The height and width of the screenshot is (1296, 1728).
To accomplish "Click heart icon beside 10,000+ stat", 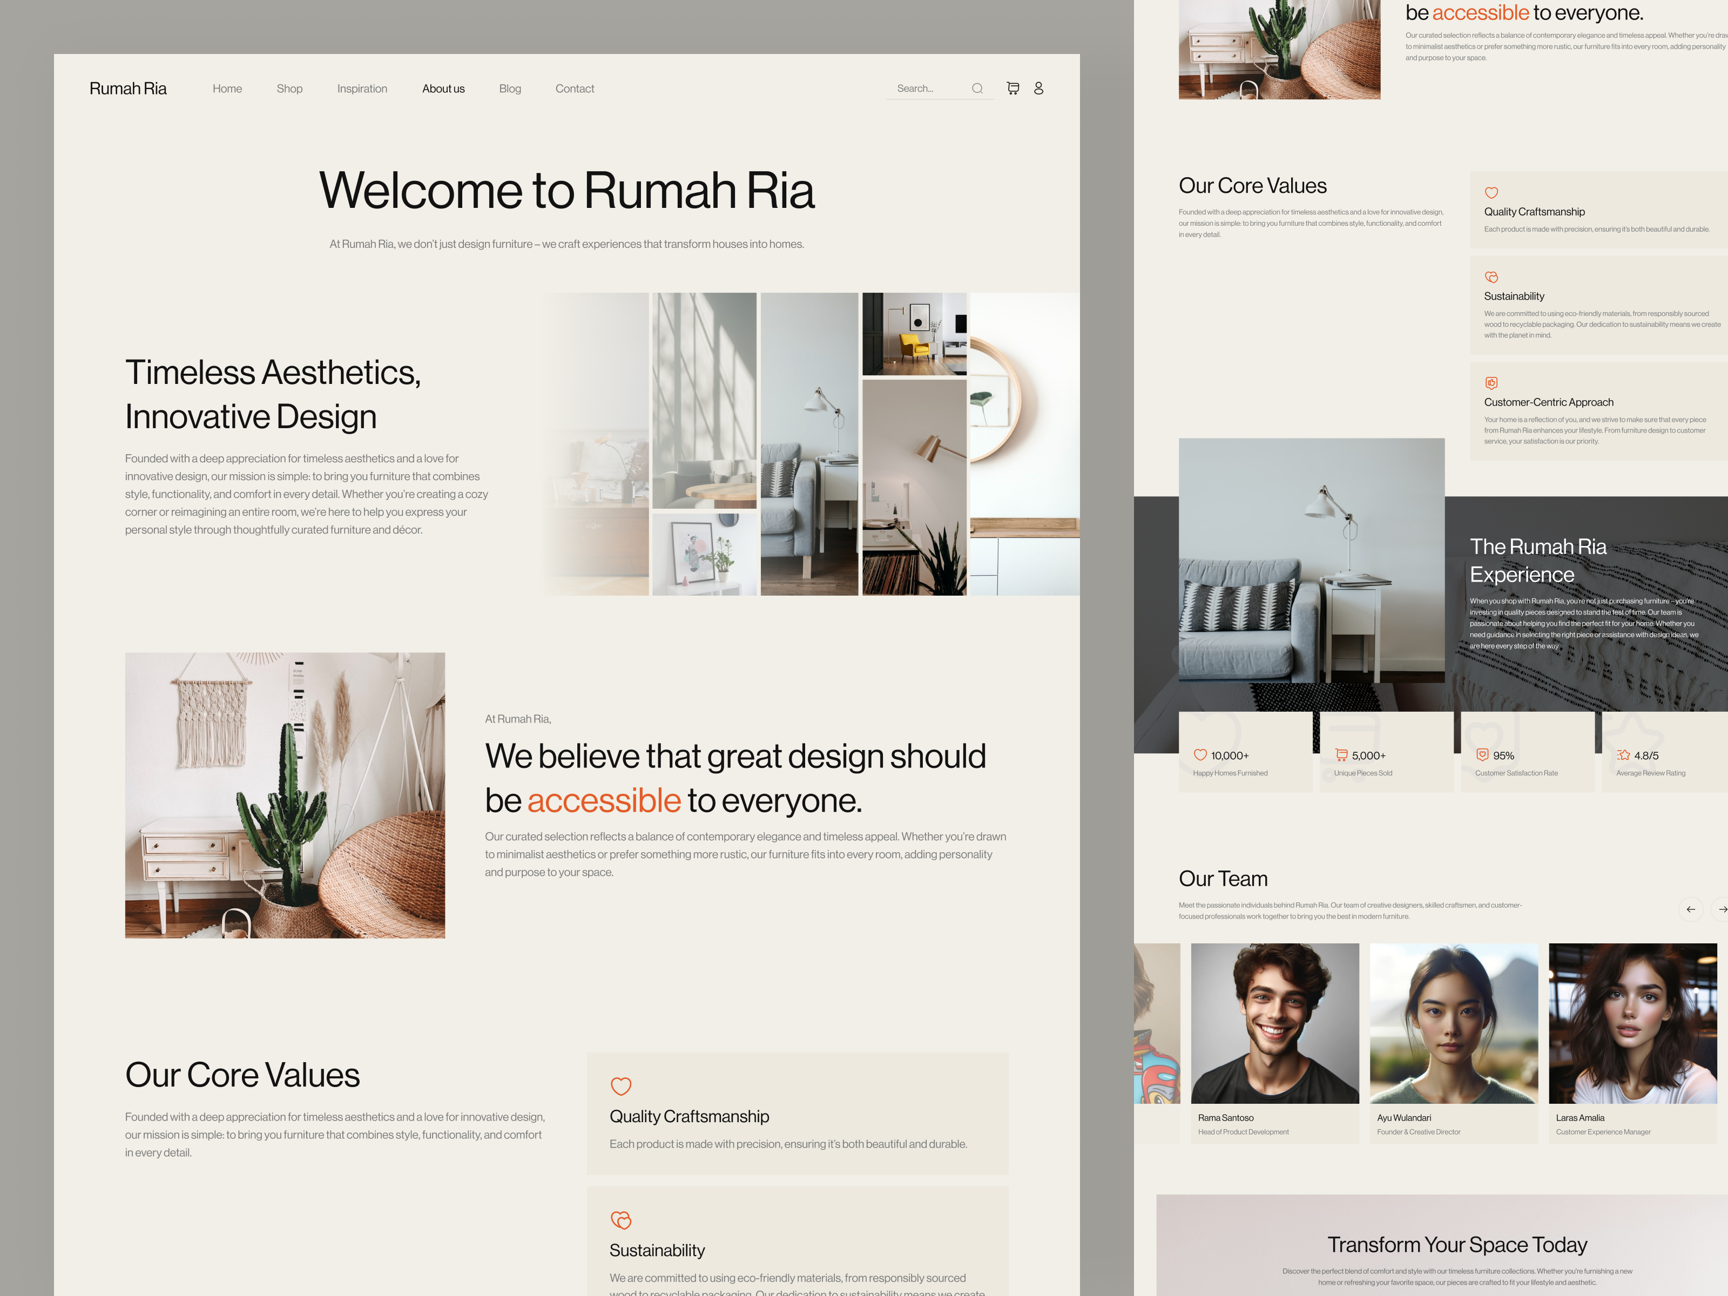I will click(1200, 754).
